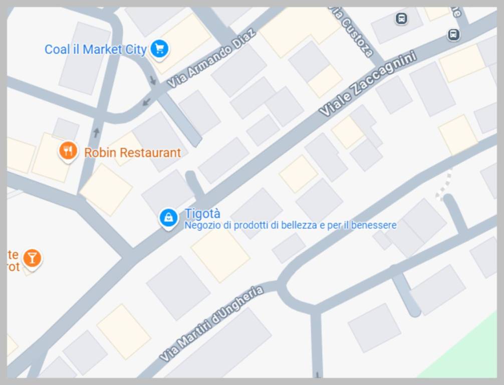This screenshot has width=504, height=385.
Task: Click the Viale Zaccagnini street label
Action: click(368, 83)
